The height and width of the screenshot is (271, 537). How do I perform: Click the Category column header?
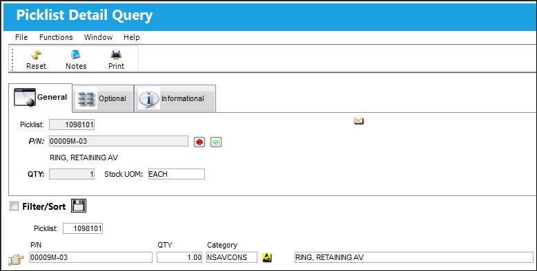222,245
